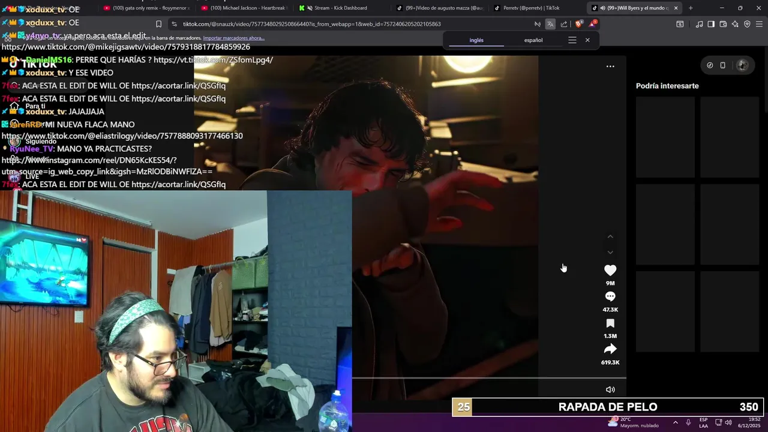The width and height of the screenshot is (768, 432).
Task: Switch to Stream - Kick Dashboard tab
Action: click(x=341, y=8)
